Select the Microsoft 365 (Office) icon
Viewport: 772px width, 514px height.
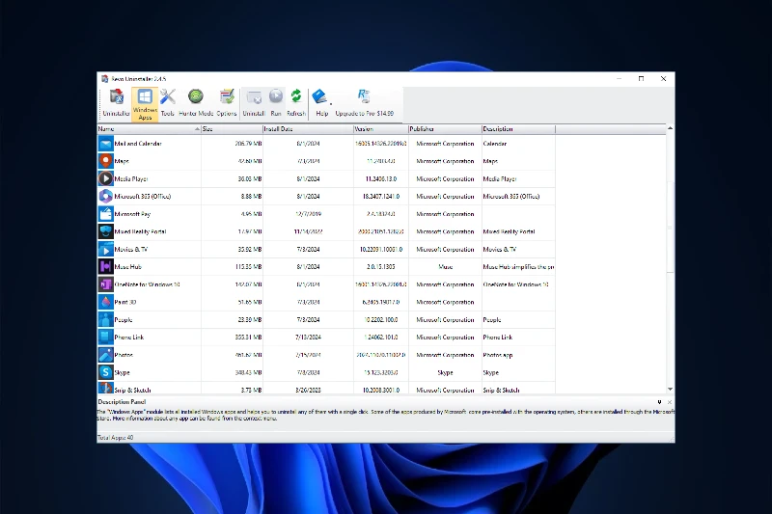tap(105, 197)
